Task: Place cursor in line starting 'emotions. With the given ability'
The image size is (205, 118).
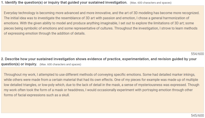Action: (99, 23)
